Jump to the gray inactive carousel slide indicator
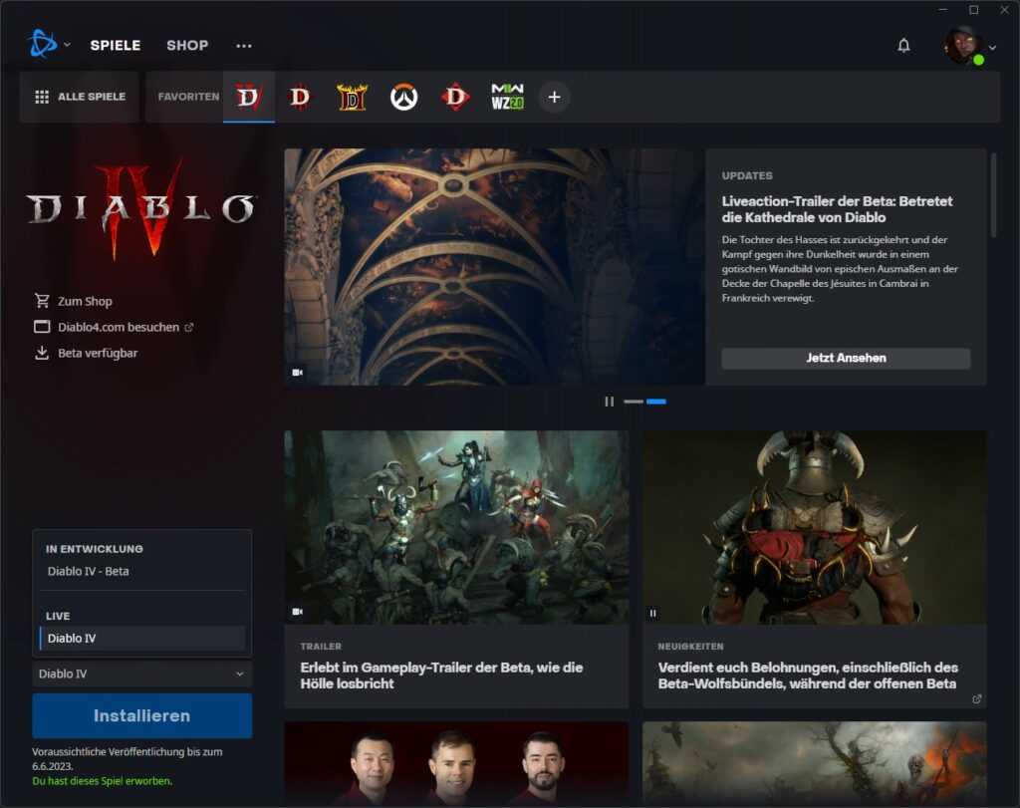The image size is (1020, 808). [x=633, y=402]
